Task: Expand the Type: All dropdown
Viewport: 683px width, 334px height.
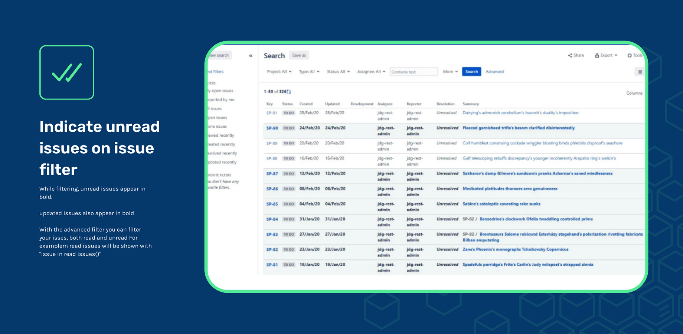Action: tap(309, 72)
